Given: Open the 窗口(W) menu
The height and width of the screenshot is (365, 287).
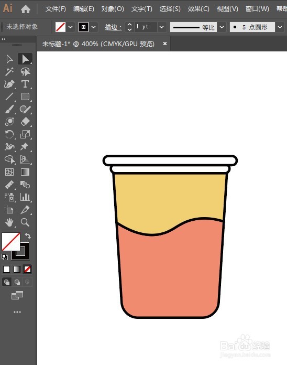Looking at the screenshot, I should click(x=257, y=9).
